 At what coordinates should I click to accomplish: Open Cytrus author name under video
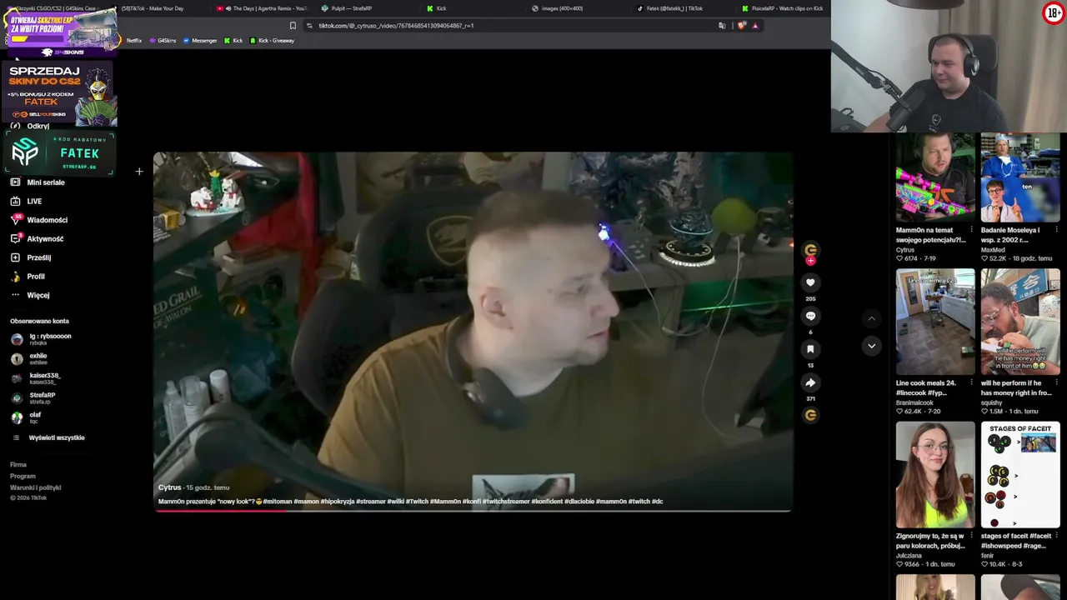tap(169, 487)
